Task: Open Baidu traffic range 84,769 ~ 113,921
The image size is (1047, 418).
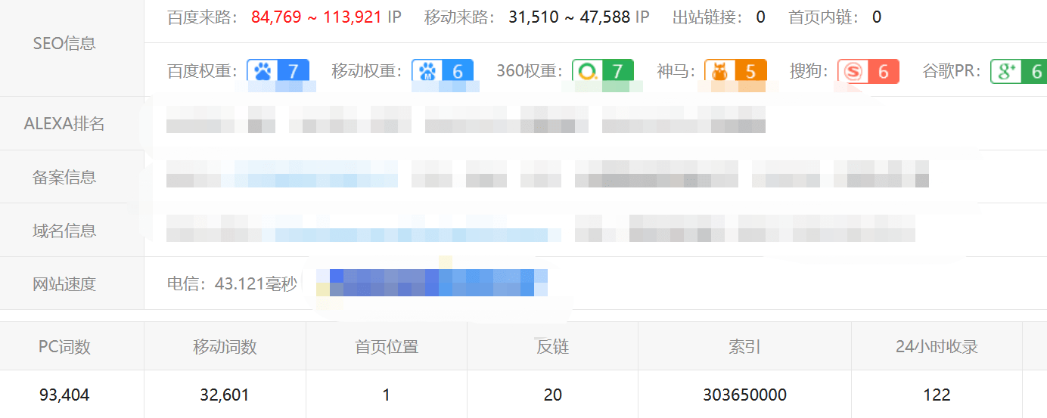Action: [316, 17]
